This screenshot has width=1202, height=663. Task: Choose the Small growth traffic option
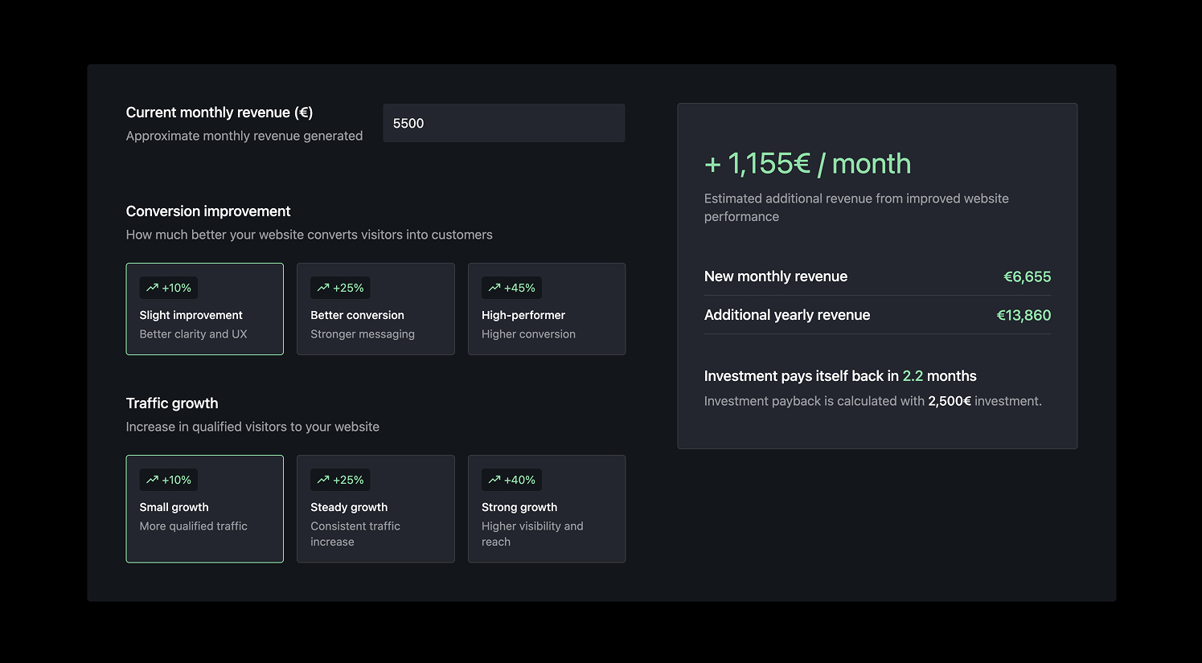(x=204, y=509)
